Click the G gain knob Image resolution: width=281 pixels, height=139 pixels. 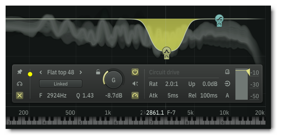coord(114,80)
